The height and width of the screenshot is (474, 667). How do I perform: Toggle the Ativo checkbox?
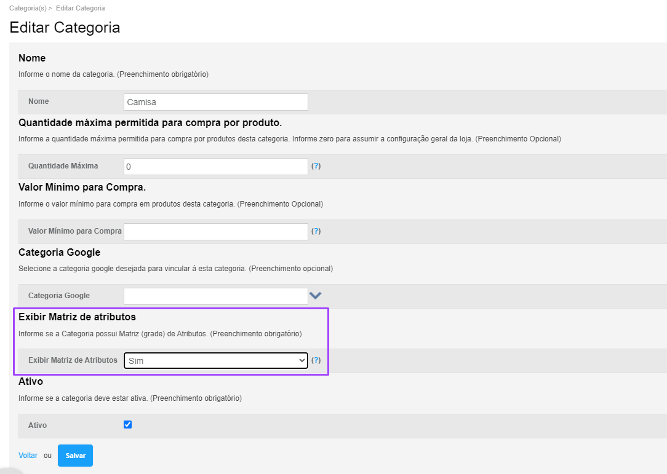127,425
